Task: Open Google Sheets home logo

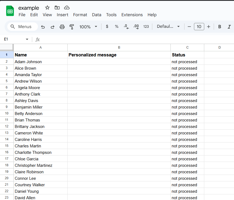Action: [x=10, y=11]
